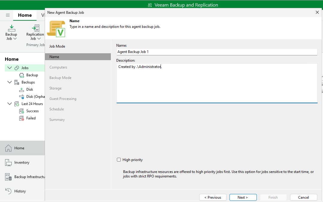
Task: Open the Inventory view
Action: (22, 162)
